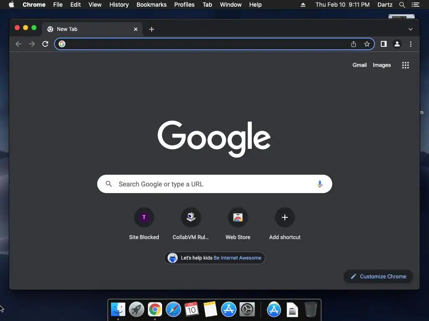The image size is (429, 321).
Task: Click the Google logo
Action: click(x=214, y=139)
